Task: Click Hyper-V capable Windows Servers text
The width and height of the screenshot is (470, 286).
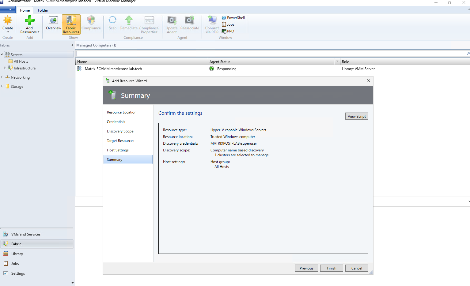Action: tap(238, 130)
